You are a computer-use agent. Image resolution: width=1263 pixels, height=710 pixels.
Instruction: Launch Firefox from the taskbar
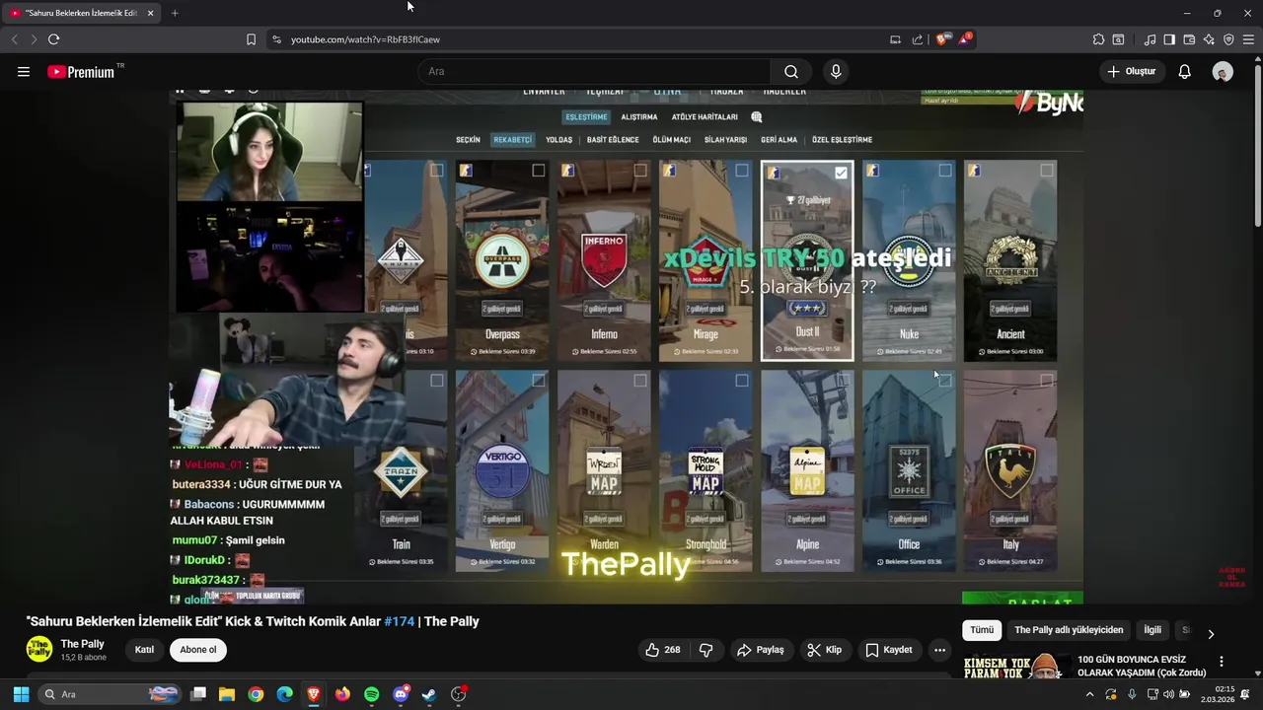pos(342,694)
